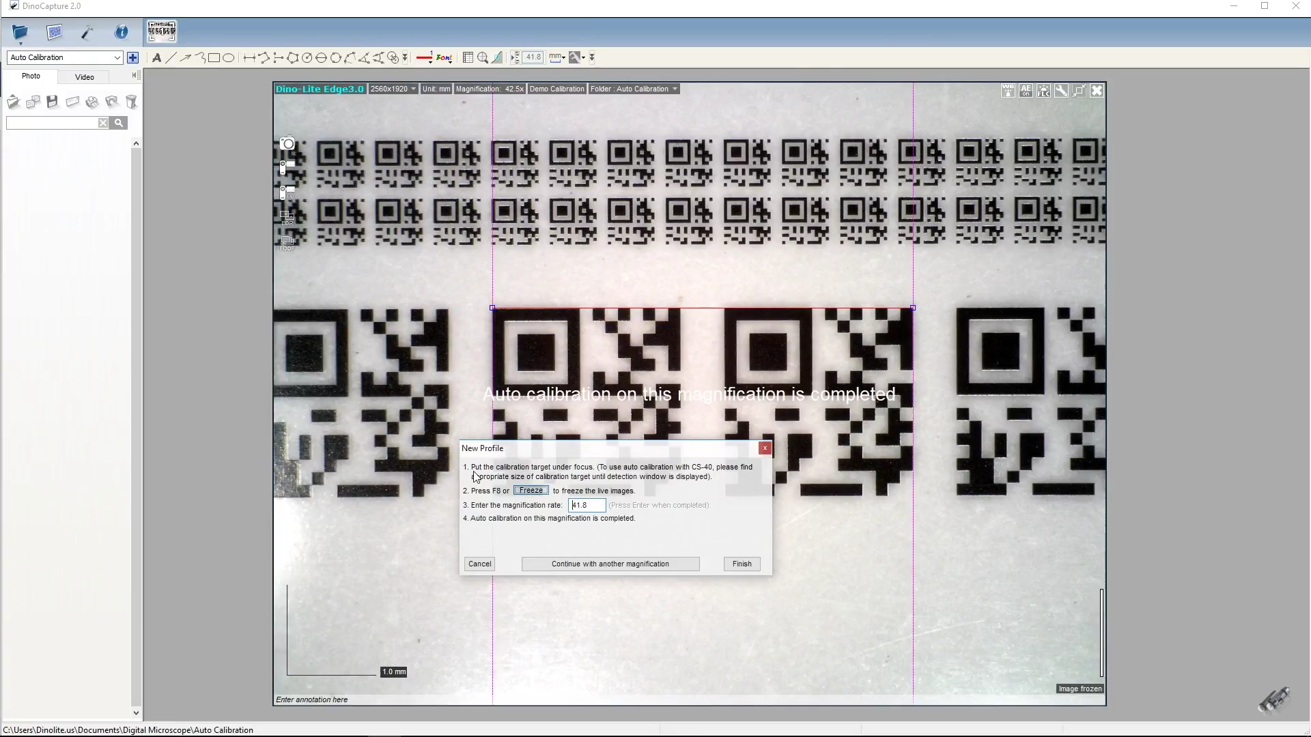This screenshot has width=1311, height=737.
Task: Select the Radius circle measurement tool
Action: [x=307, y=58]
